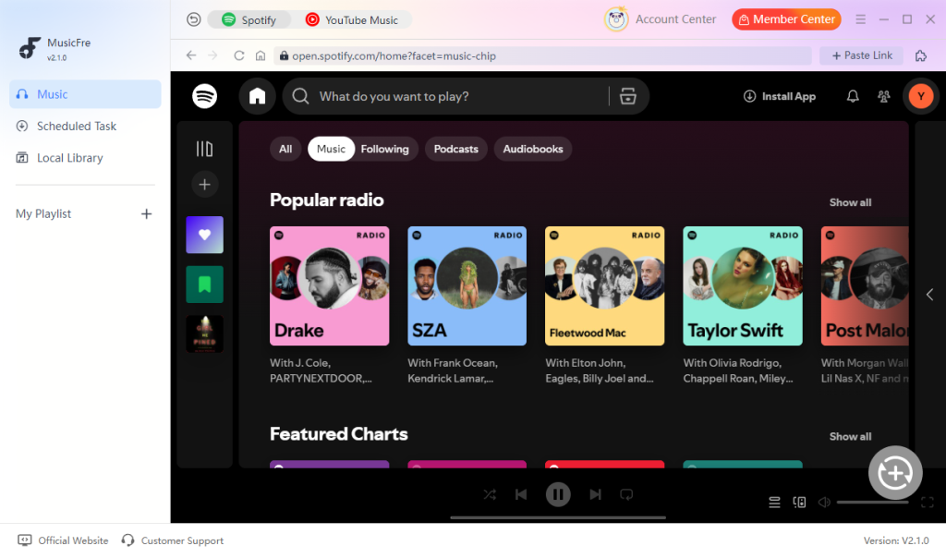Click Install App
Image resolution: width=946 pixels, height=558 pixels.
pyautogui.click(x=780, y=96)
